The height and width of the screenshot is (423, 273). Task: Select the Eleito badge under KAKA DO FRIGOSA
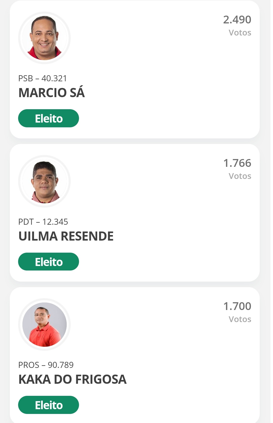pos(49,405)
